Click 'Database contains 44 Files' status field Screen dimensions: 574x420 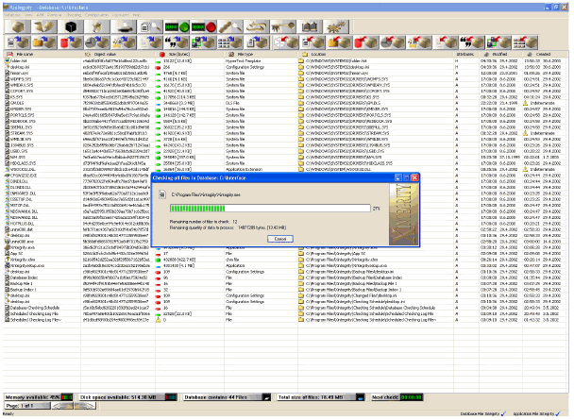point(227,397)
